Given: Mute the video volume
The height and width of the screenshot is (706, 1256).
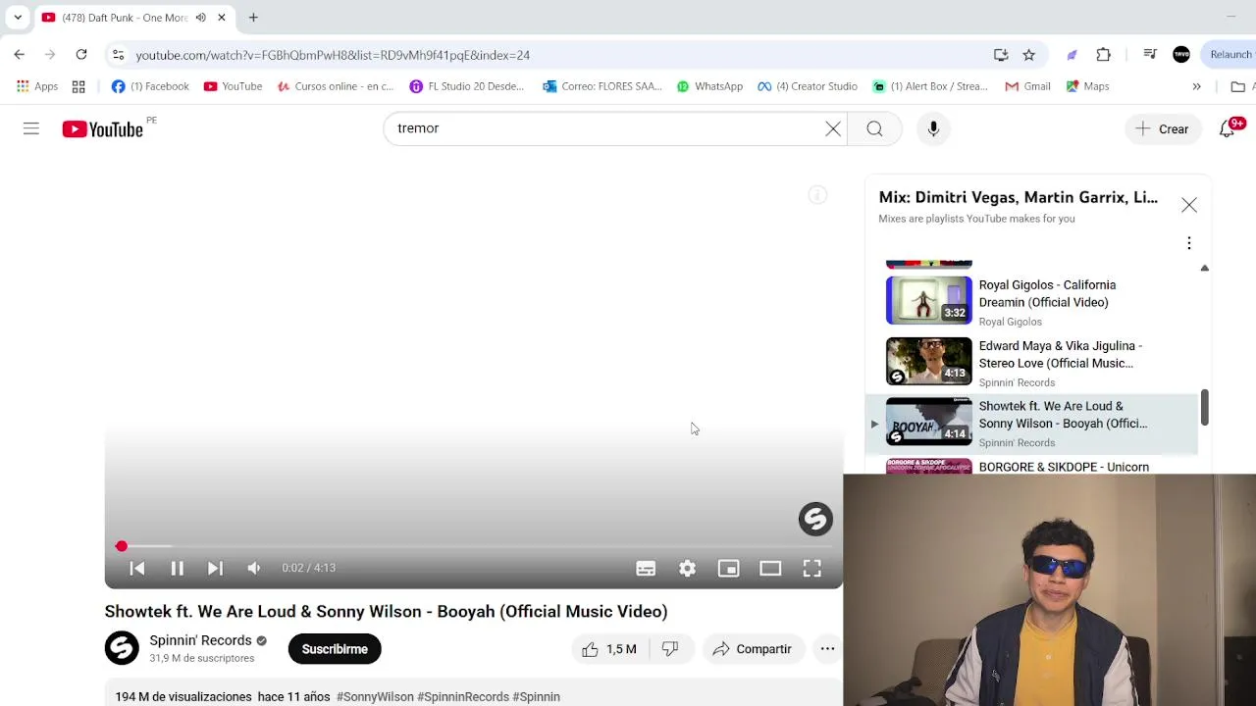Looking at the screenshot, I should click(x=254, y=568).
